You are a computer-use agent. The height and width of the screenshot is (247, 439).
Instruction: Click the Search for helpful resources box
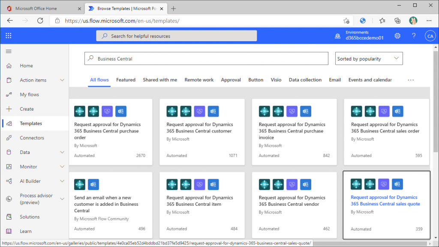point(176,36)
